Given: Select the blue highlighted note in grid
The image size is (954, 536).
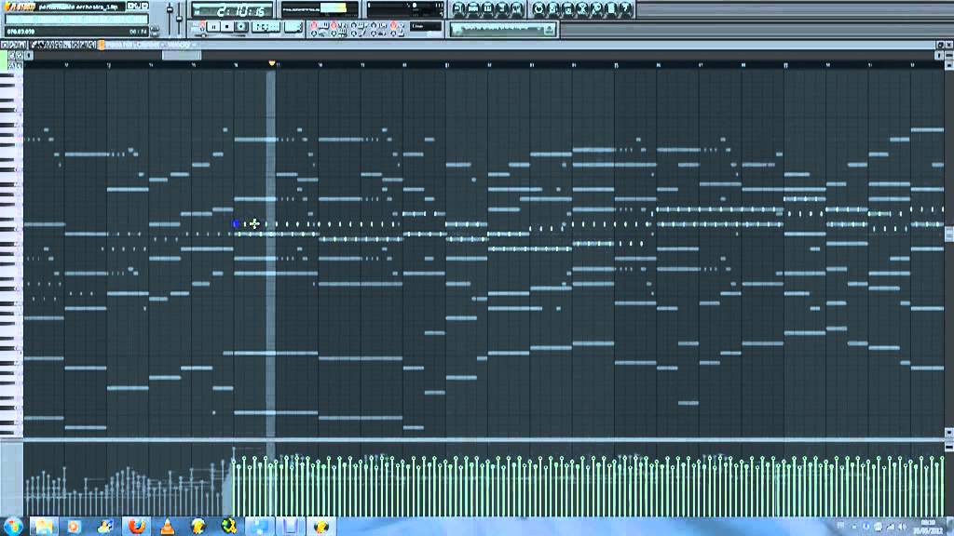Looking at the screenshot, I should [237, 224].
